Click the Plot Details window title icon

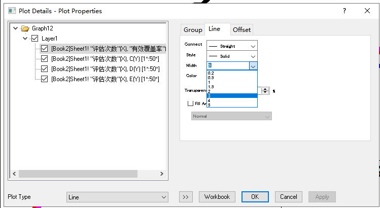(11, 11)
